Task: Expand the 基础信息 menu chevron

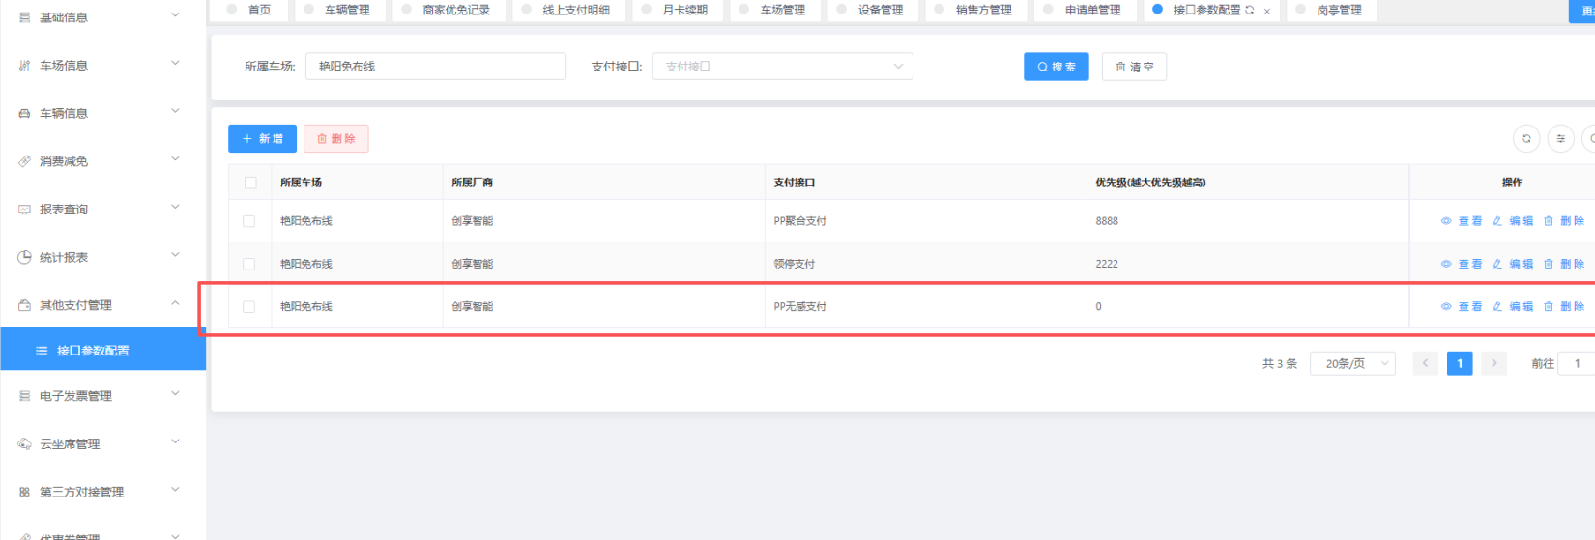Action: coord(175,15)
